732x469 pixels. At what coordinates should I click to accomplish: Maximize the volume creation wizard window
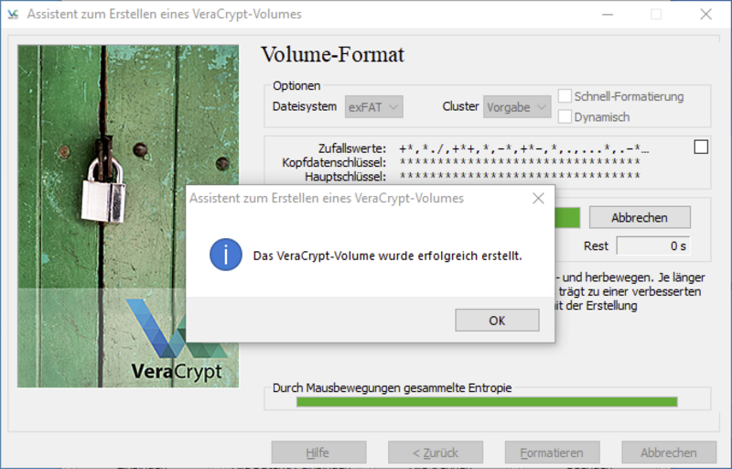tap(655, 15)
